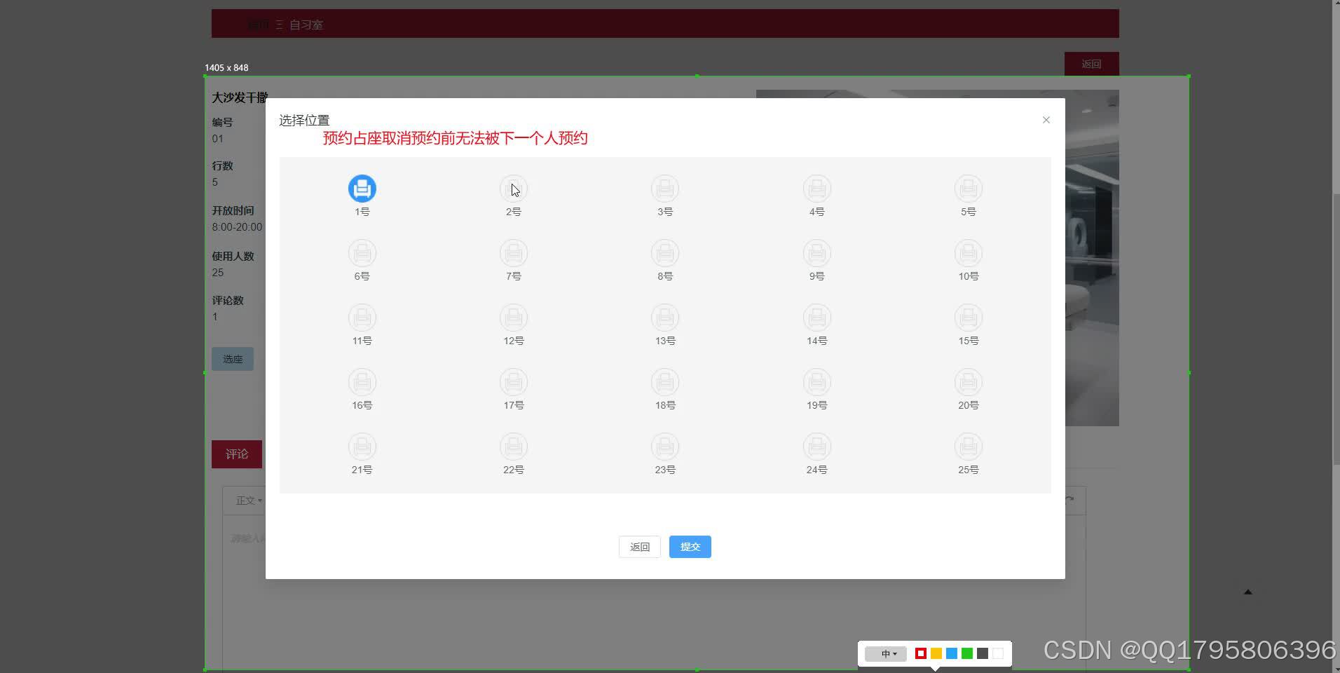The image size is (1340, 673).
Task: Deselect the highlighted seat 1号
Action: tap(362, 188)
